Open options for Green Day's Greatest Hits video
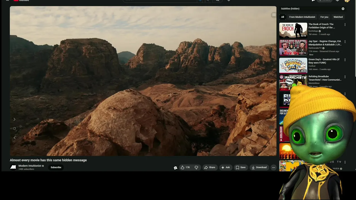Image resolution: width=356 pixels, height=200 pixels. [345, 60]
